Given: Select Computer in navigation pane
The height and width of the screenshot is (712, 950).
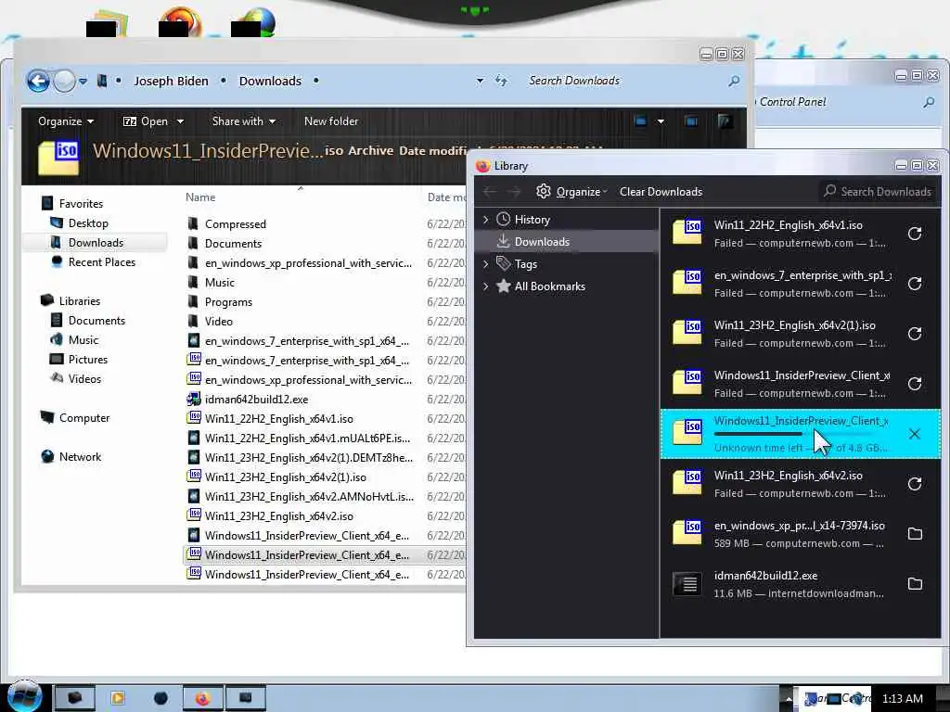Looking at the screenshot, I should pos(83,418).
